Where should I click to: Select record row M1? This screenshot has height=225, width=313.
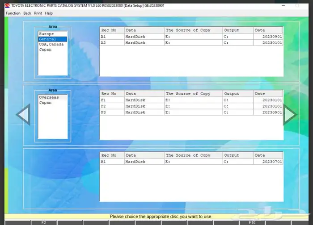pos(191,162)
